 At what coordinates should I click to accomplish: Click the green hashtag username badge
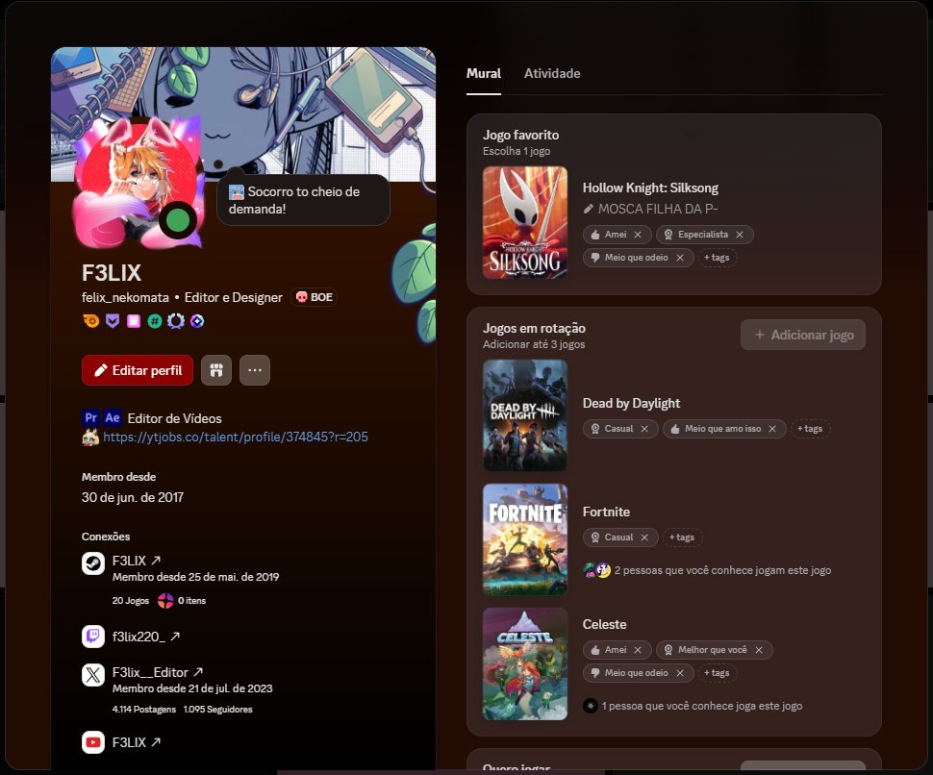point(155,321)
